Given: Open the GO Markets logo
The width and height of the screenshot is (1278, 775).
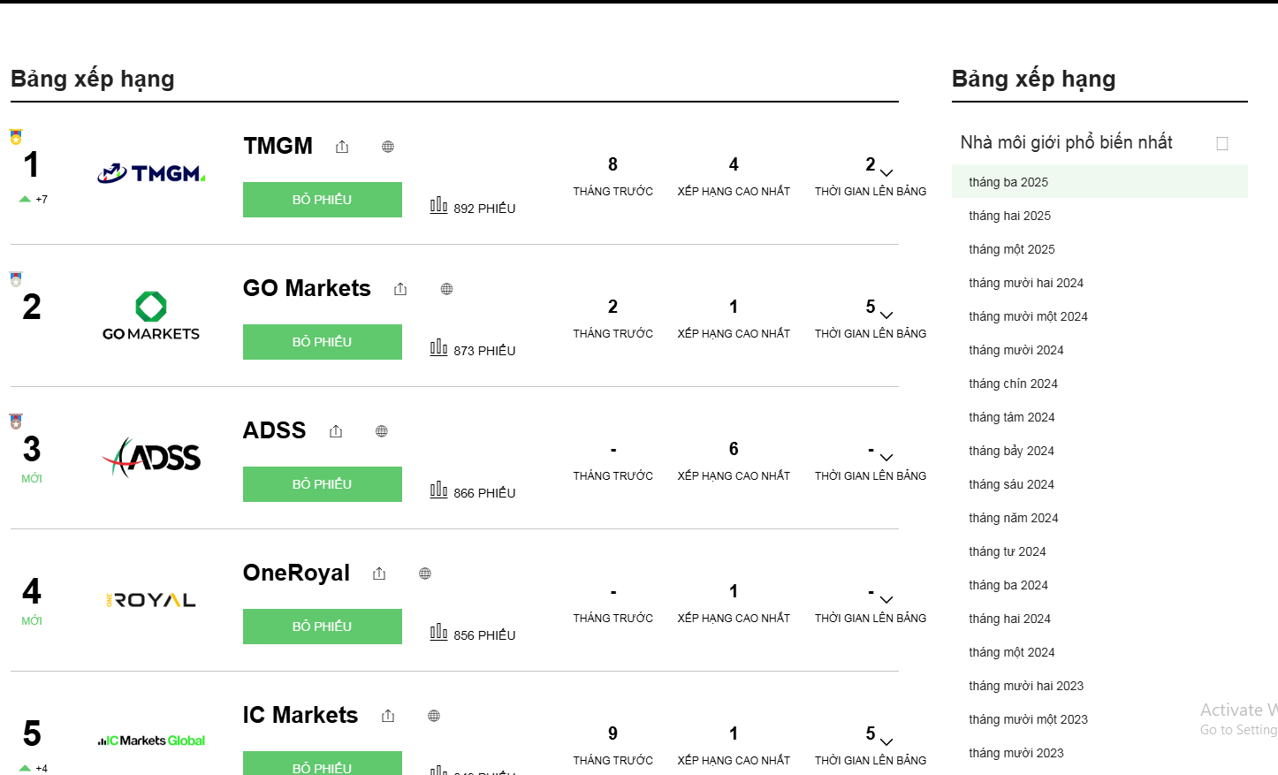Looking at the screenshot, I should pyautogui.click(x=151, y=315).
